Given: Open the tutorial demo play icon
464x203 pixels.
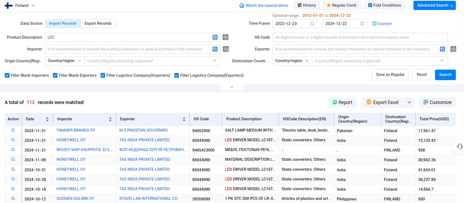Looking at the screenshot, I should (x=242, y=6).
